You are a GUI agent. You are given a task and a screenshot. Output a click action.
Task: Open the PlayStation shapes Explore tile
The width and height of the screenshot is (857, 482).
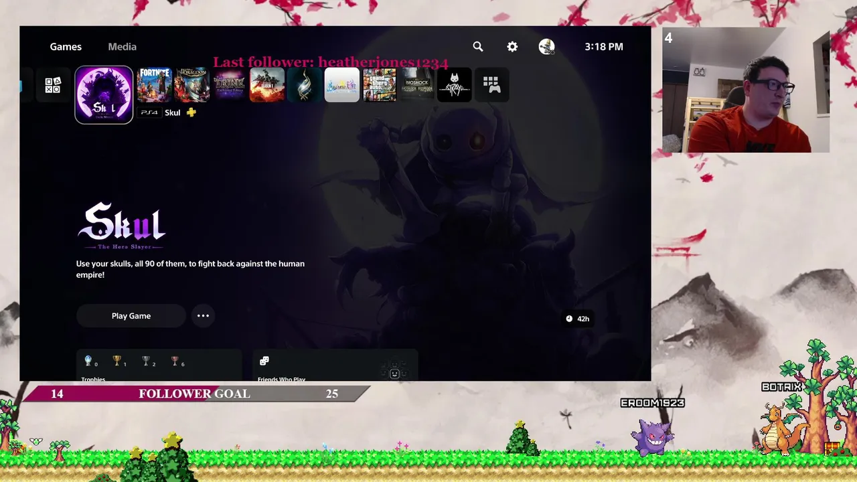coord(53,85)
